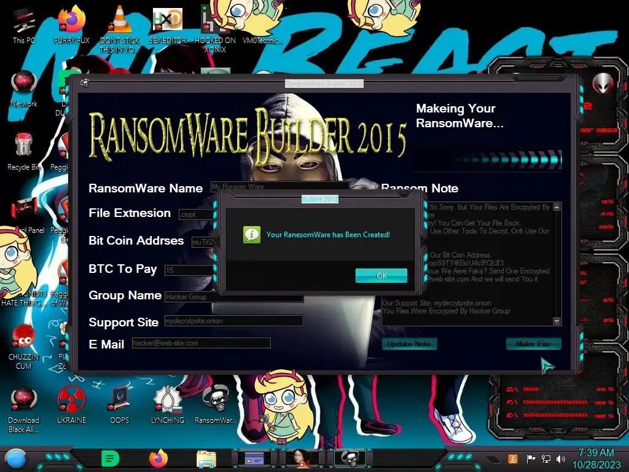Click the 'Makeing Your RansomWare...' status text

(x=459, y=116)
